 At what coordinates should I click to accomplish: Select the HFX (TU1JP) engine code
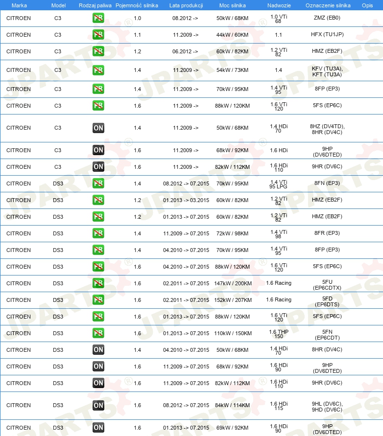tap(327, 34)
